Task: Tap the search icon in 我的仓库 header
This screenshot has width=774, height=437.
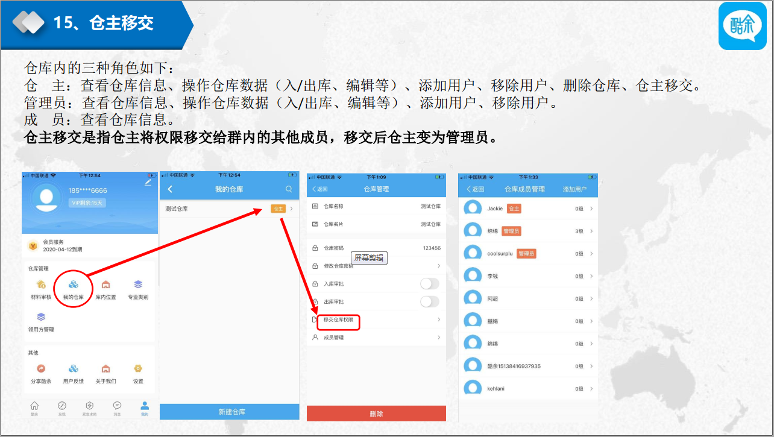Action: pos(289,189)
